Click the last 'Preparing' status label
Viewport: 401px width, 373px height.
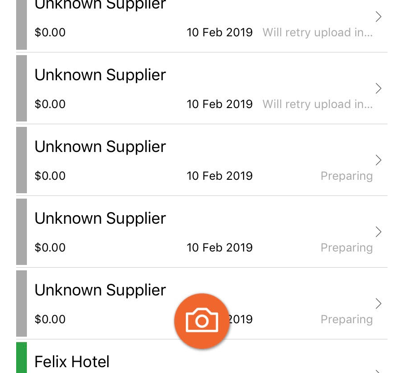pos(347,320)
